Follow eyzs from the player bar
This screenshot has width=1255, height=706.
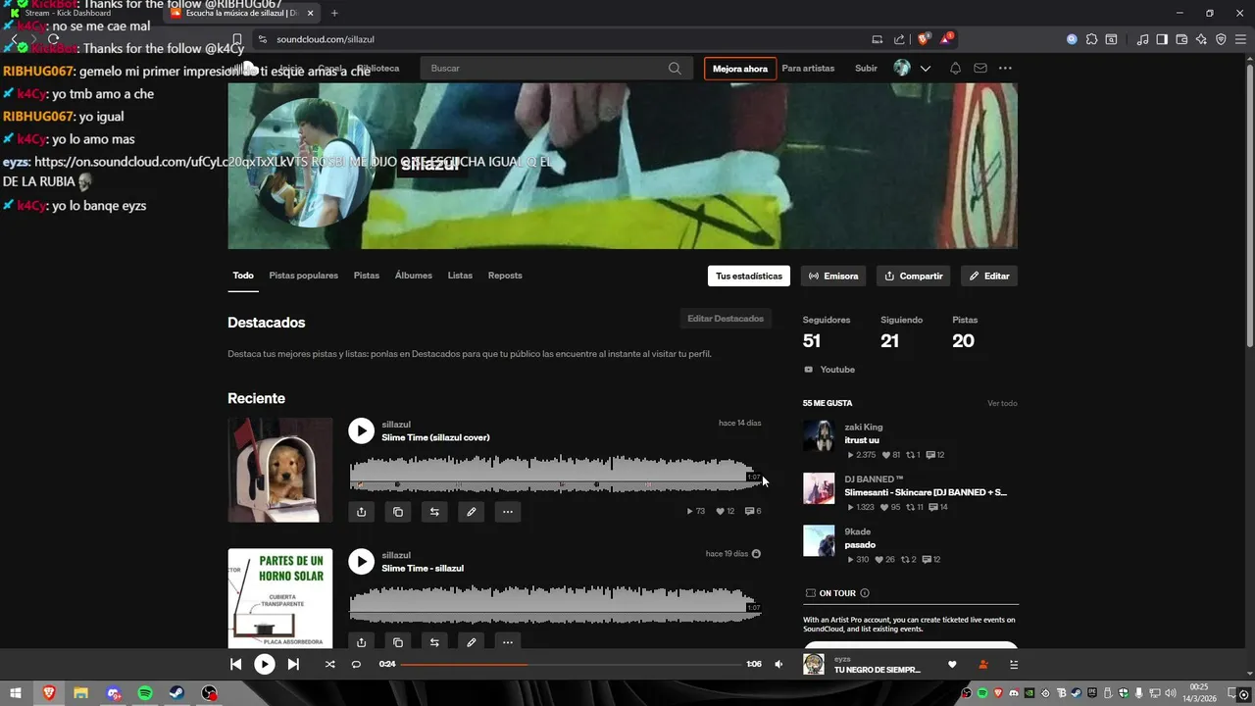[983, 665]
